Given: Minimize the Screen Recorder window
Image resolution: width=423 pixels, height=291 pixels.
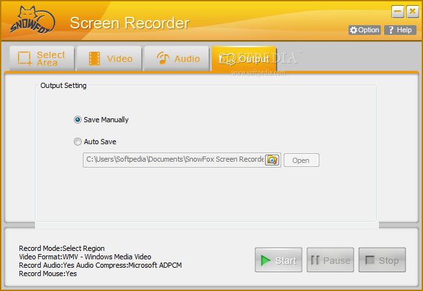Looking at the screenshot, I should pos(398,12).
